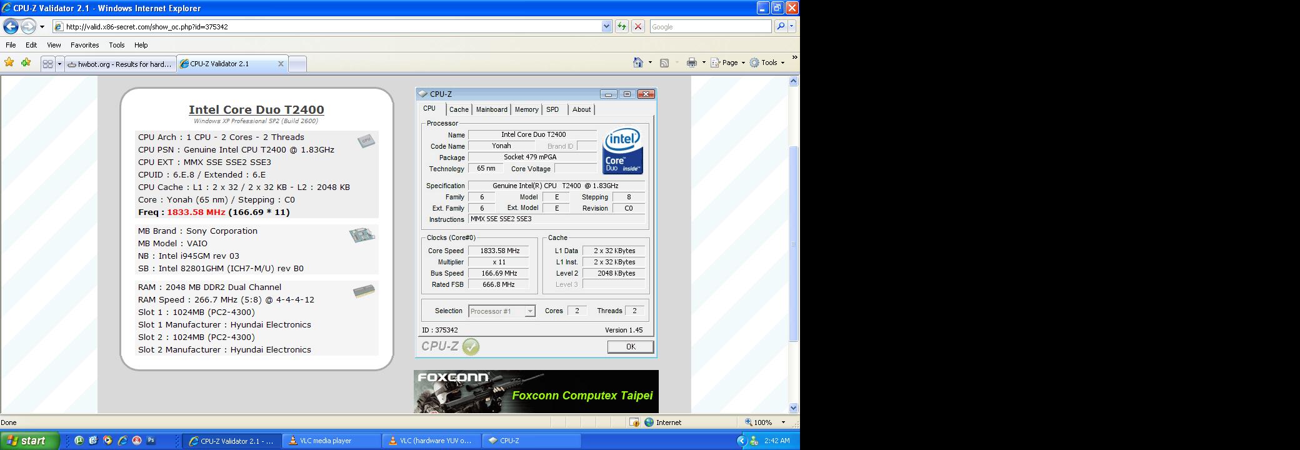Click the CPU chip icon in validator card
The image size is (1300, 450).
tap(366, 141)
